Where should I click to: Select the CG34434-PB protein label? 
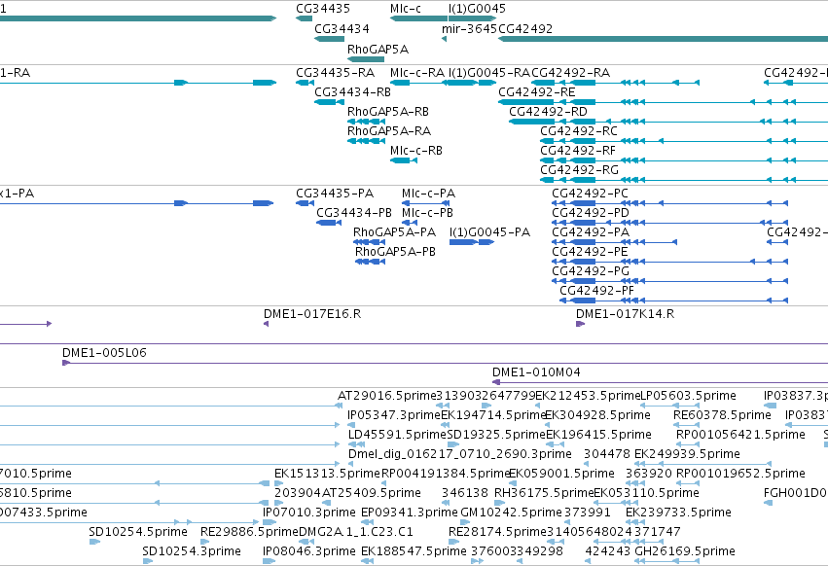(354, 213)
